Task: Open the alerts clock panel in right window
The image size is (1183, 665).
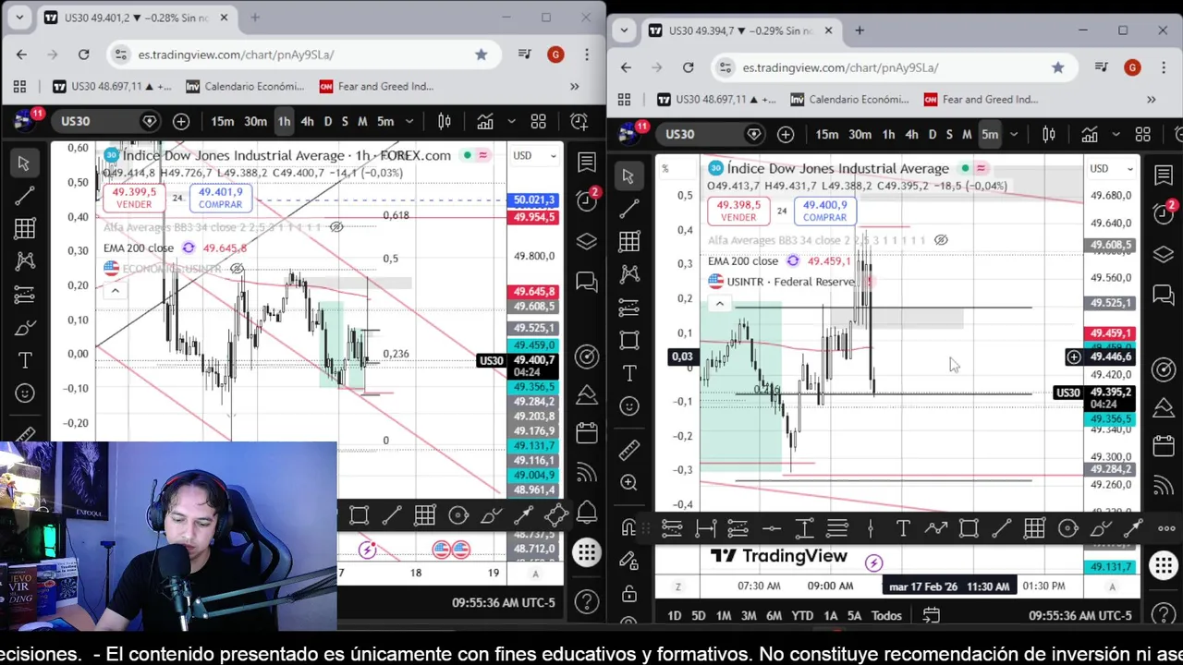Action: click(1164, 213)
